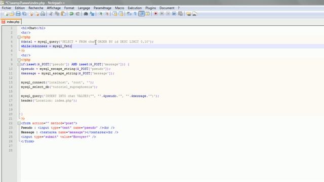Open the ? help menu
Image resolution: width=324 pixels, height=182 pixels.
179,8
